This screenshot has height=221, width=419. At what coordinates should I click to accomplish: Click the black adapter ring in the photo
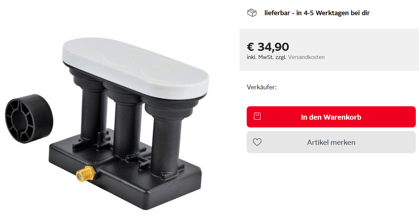(x=29, y=119)
